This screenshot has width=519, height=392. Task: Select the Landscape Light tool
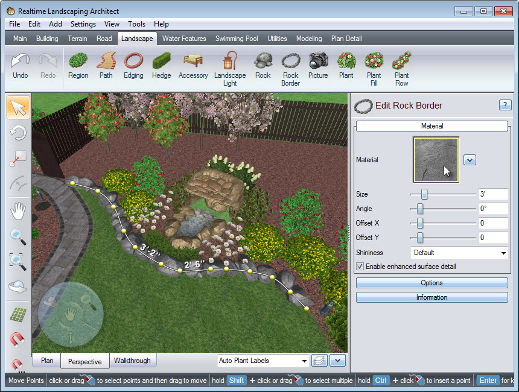230,69
